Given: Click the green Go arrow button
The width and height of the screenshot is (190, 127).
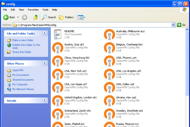Looking at the screenshot, I should click(x=179, y=25).
